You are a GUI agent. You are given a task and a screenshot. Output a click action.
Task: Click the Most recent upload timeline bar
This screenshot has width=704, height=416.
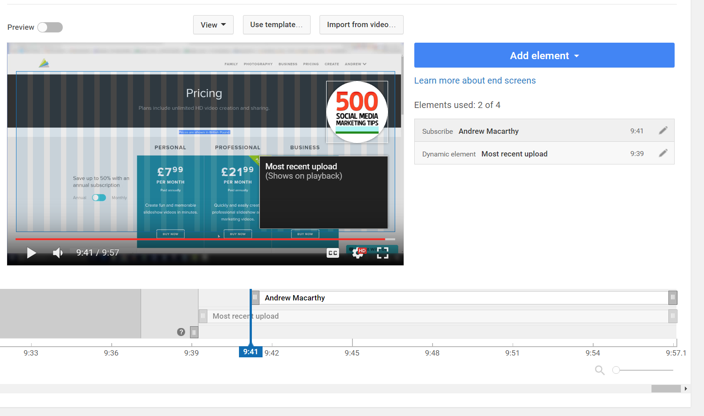coord(438,316)
